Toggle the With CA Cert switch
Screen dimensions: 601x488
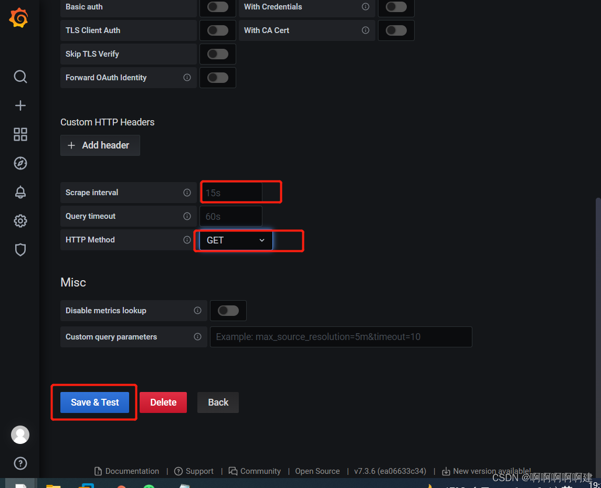click(x=396, y=30)
